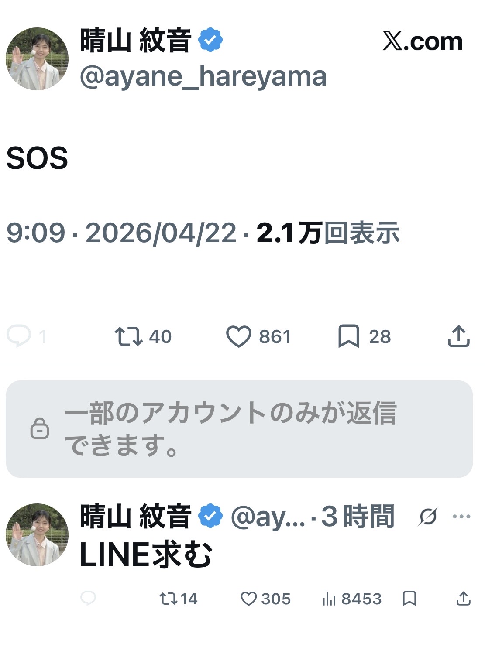Click the X.com logo
The height and width of the screenshot is (671, 485).
[x=422, y=41]
